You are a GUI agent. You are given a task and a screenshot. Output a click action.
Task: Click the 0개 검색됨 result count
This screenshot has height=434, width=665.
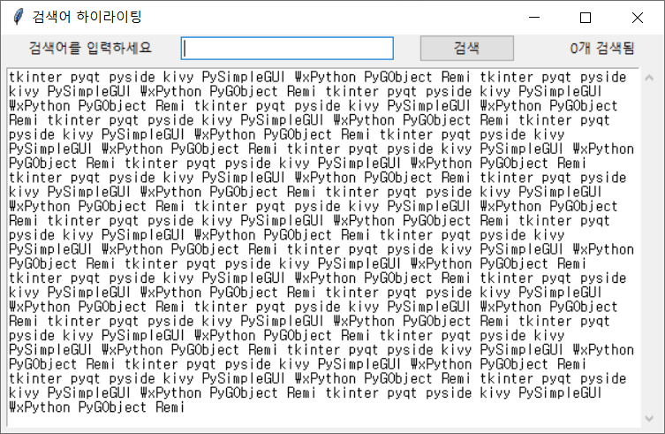(601, 49)
